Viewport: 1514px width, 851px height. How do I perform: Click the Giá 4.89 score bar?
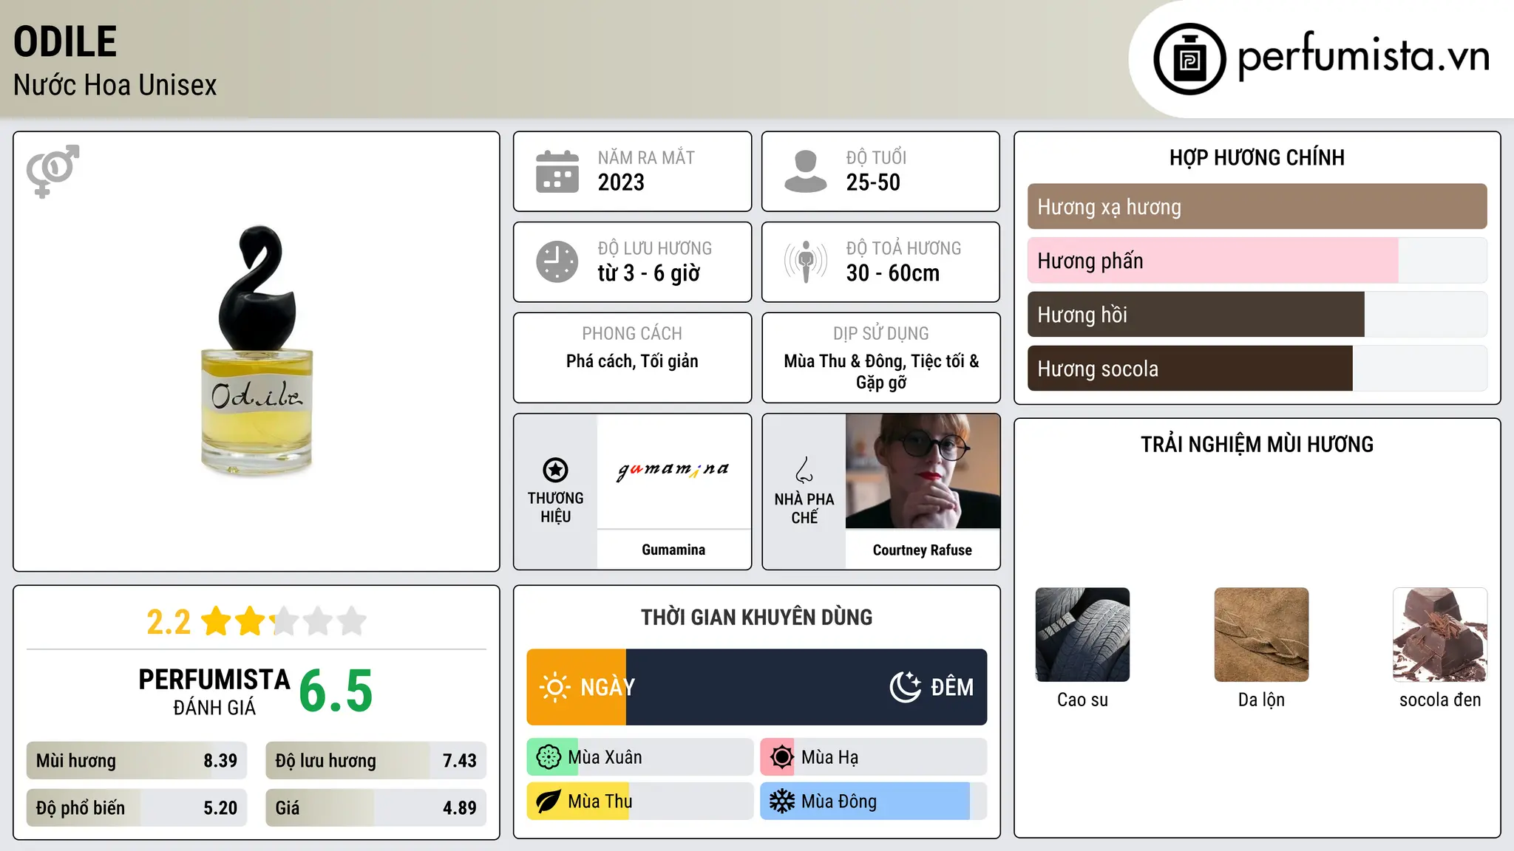coord(376,808)
